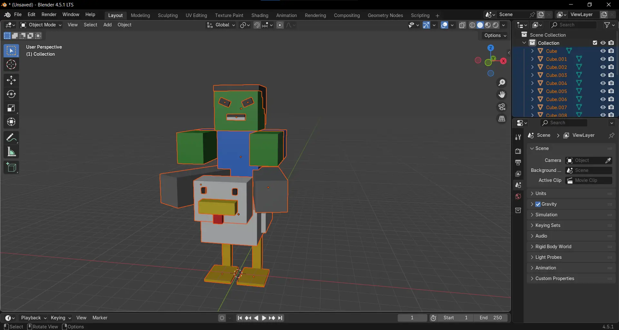Image resolution: width=619 pixels, height=330 pixels.
Task: Uncheck the Gravity checkbox
Action: pos(538,204)
